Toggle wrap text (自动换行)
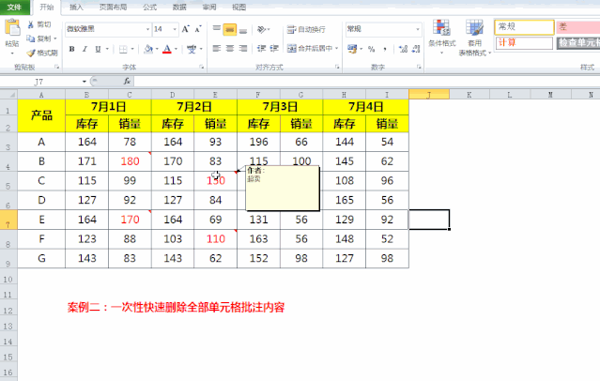The height and width of the screenshot is (381, 600). [306, 29]
